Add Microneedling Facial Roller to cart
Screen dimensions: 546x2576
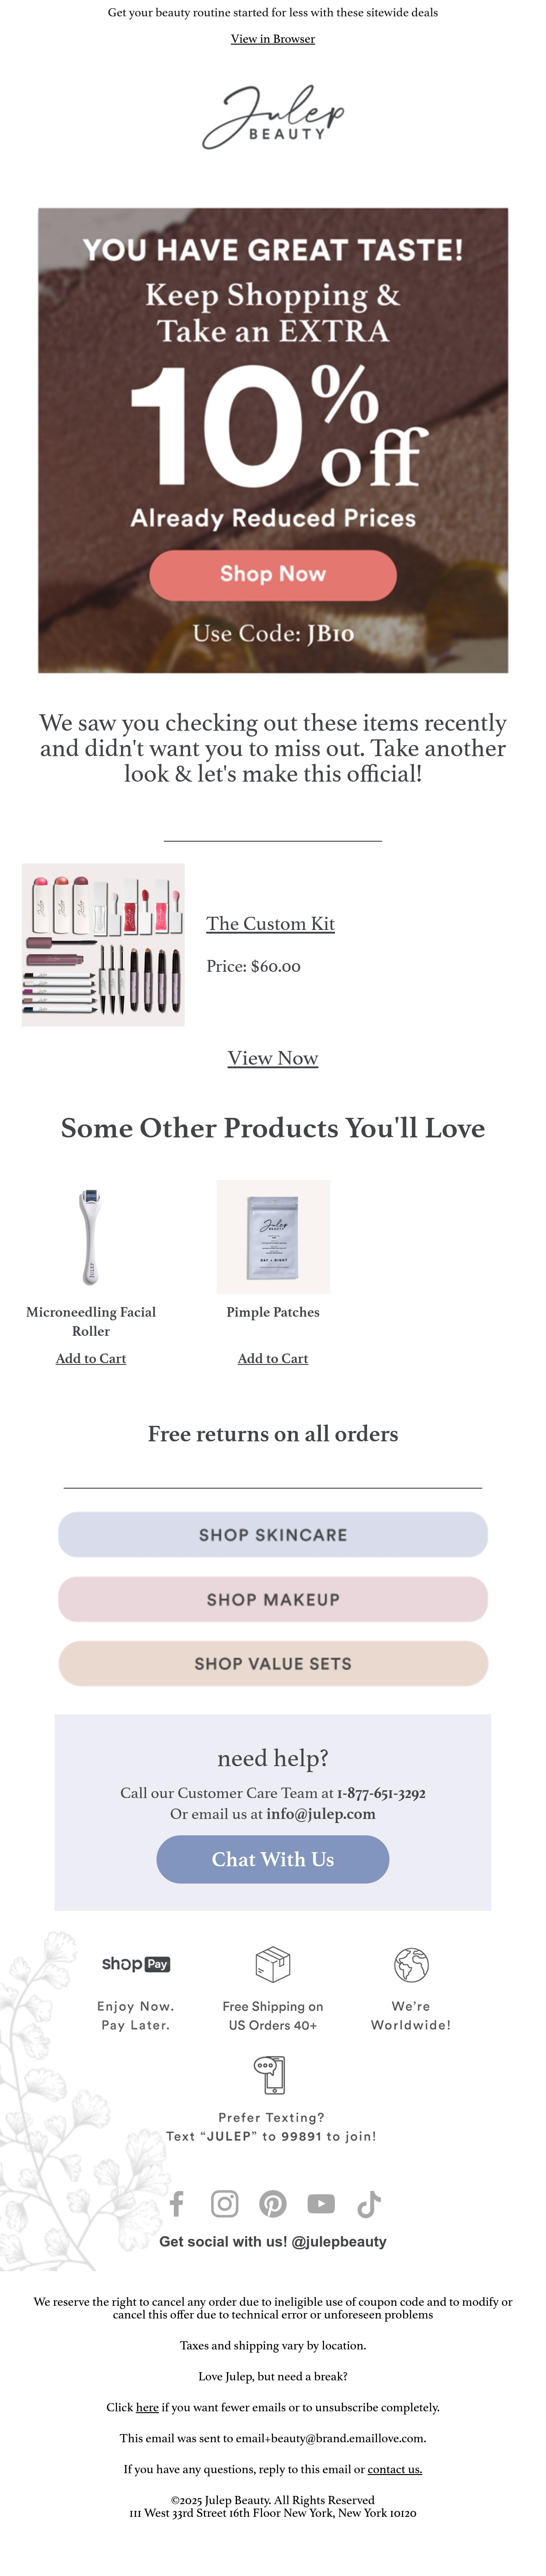(91, 1358)
